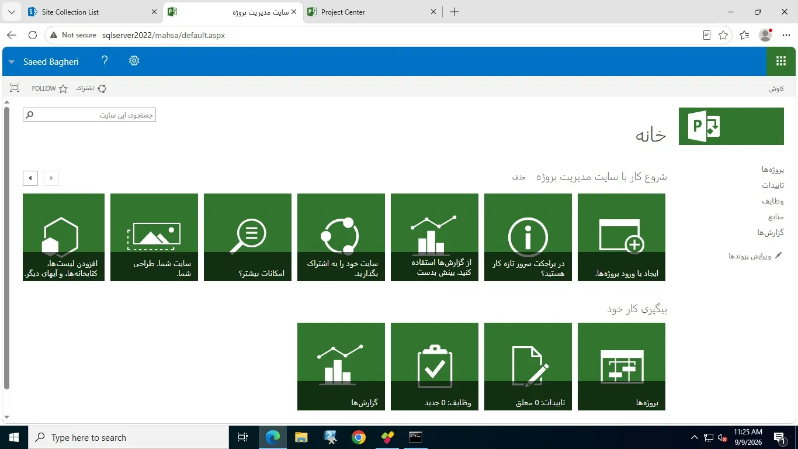This screenshot has width=798, height=449.
Task: Click the Project site logo
Action: (731, 126)
